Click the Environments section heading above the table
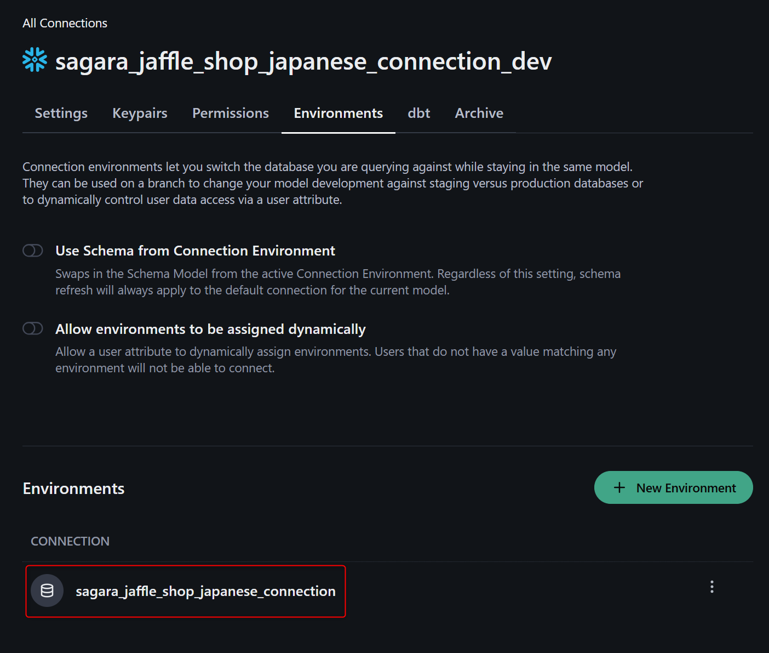Viewport: 769px width, 653px height. 73,489
